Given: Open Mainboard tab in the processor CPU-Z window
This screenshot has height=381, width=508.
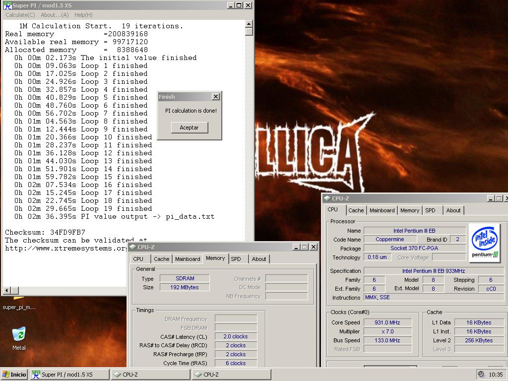Looking at the screenshot, I should [x=382, y=210].
